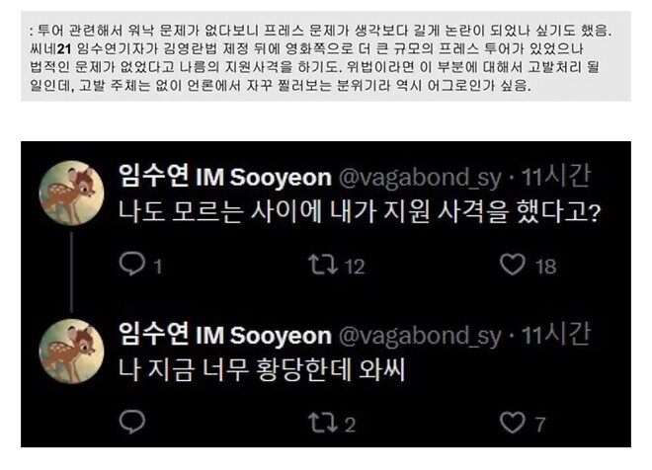Click the first tweet's retweet count 12
652x470 pixels.
coord(355,267)
